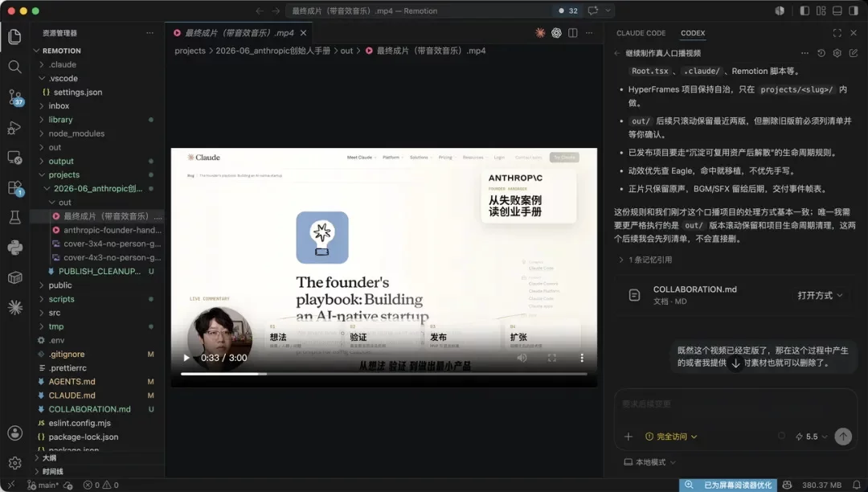This screenshot has height=492, width=868.
Task: Play the video preview
Action: coord(186,358)
